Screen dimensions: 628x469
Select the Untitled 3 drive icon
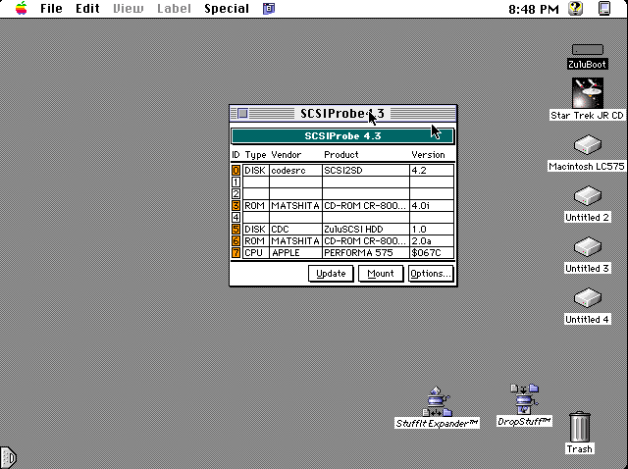pos(588,246)
